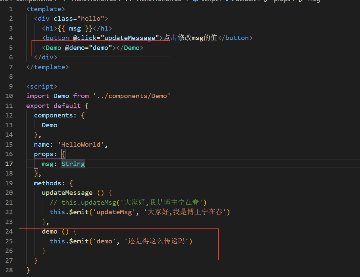Click the @click="updateMessage" attribute on the button
This screenshot has height=277, width=360.
[116, 38]
